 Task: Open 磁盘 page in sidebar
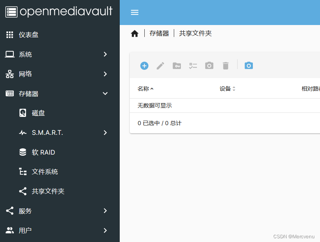click(38, 113)
